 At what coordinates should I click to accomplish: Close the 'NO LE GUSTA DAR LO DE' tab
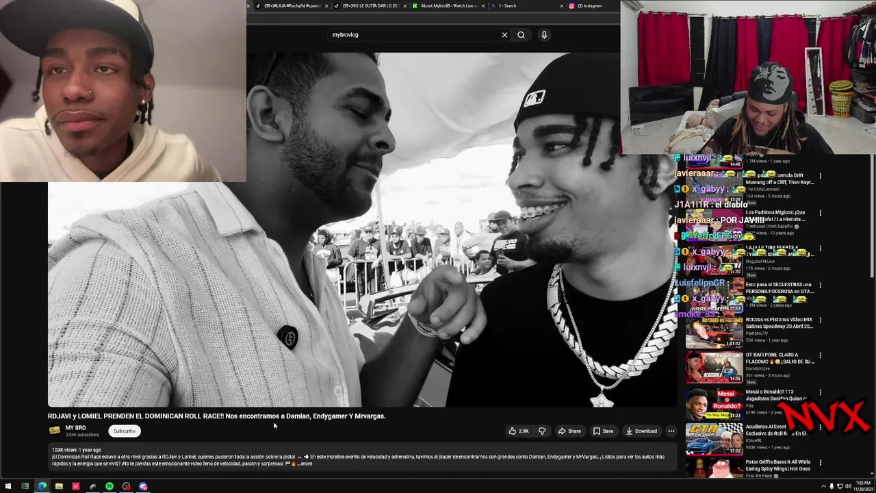point(405,5)
